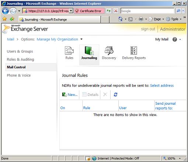Open the Rules section icon
The width and height of the screenshot is (188, 162).
[69, 53]
